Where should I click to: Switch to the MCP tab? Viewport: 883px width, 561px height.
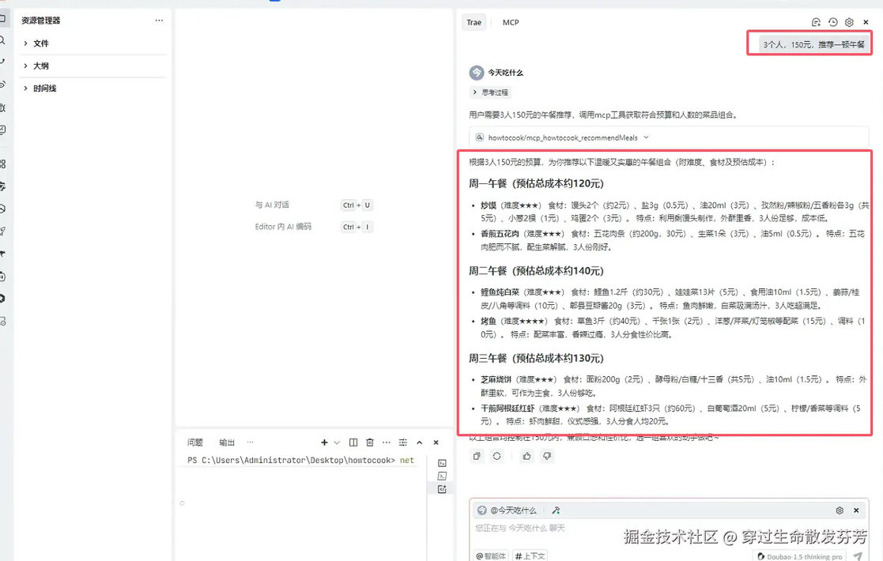[x=511, y=22]
